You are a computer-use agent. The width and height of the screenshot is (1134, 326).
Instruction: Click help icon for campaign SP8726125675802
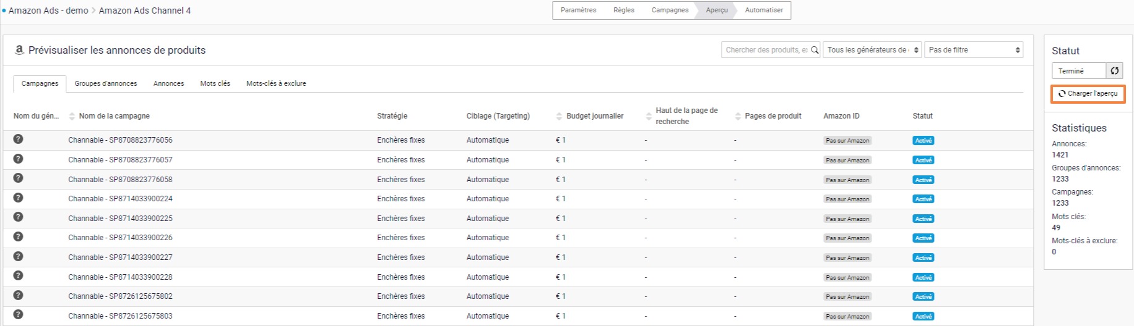coord(18,295)
